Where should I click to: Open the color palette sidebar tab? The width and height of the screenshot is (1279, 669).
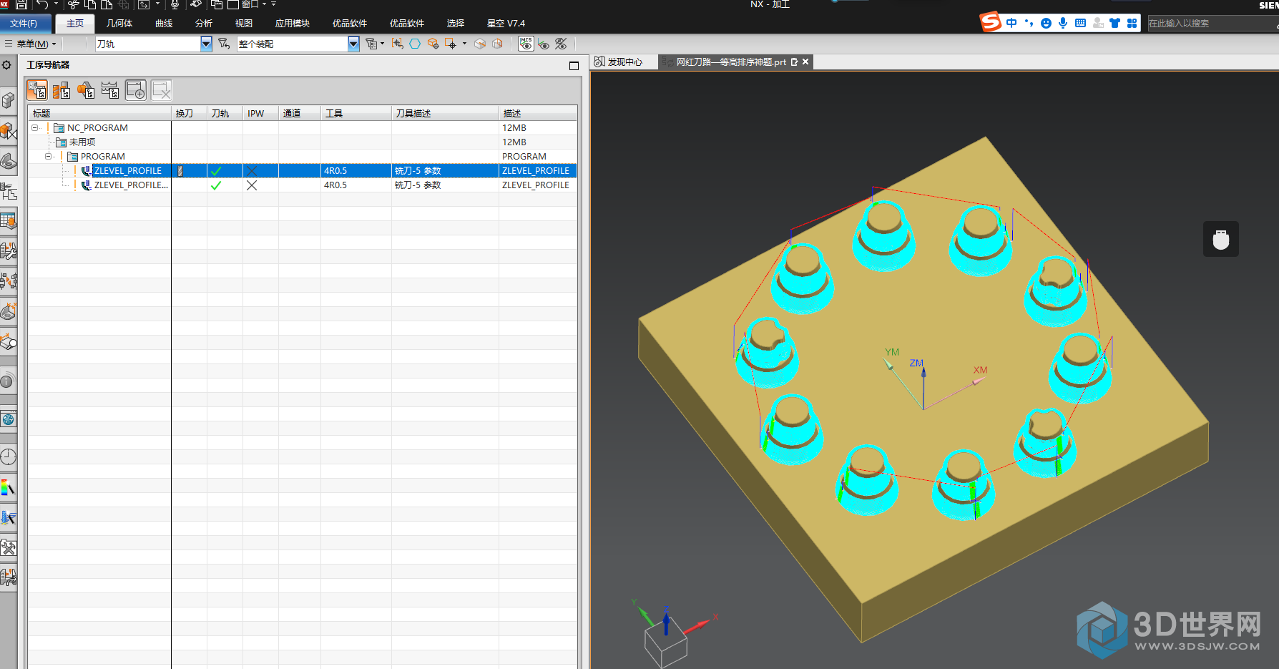pyautogui.click(x=8, y=488)
